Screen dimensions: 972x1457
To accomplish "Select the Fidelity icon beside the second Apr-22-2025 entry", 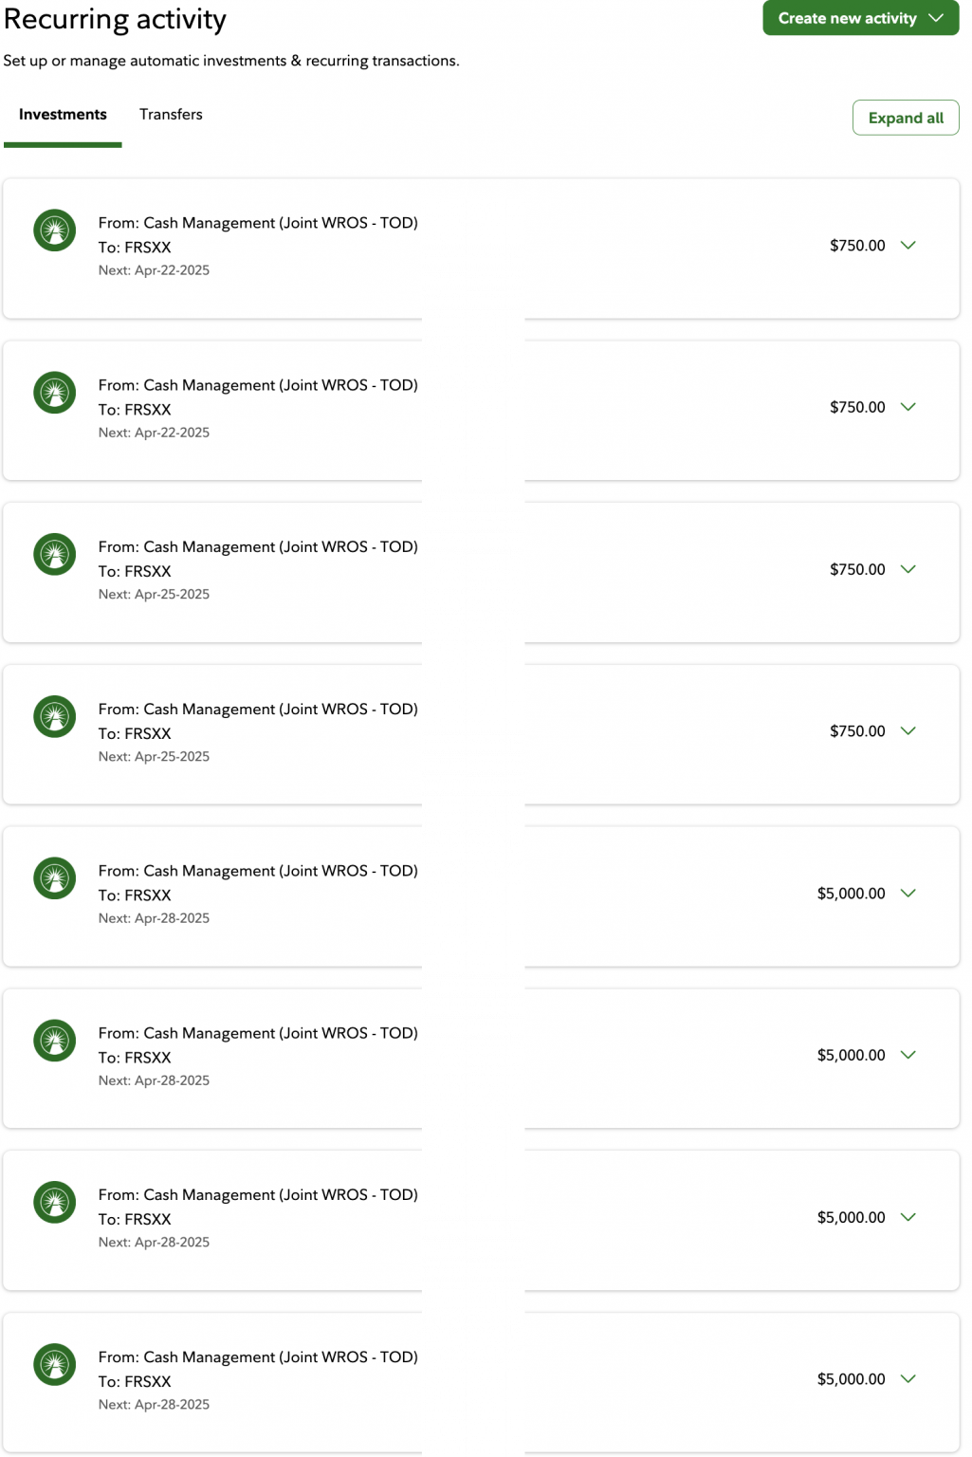I will [54, 392].
